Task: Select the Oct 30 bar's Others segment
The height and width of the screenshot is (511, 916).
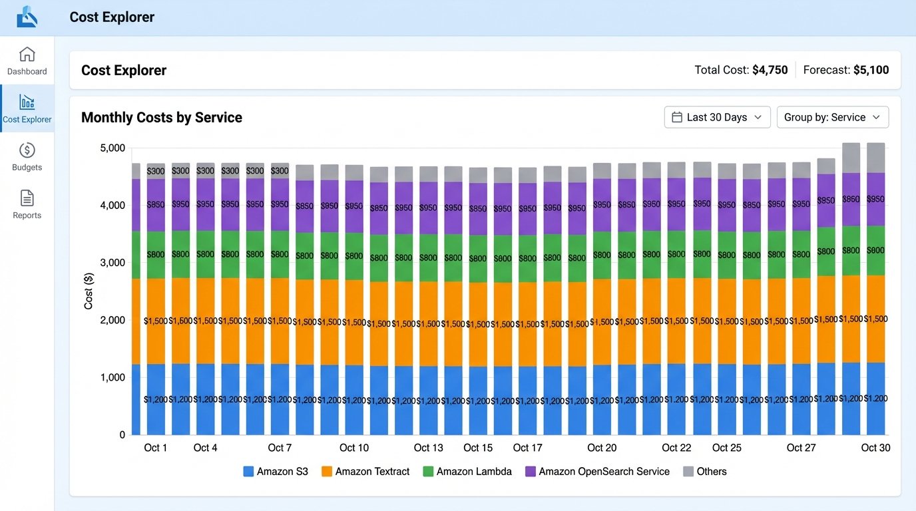Action: point(876,158)
